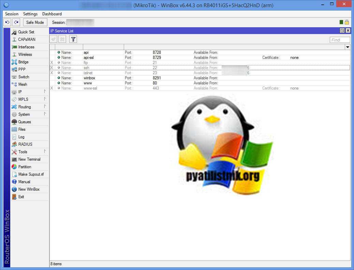This screenshot has height=270, width=354.
Task: Click the Enable checkmark toolbar button
Action: [x=54, y=39]
